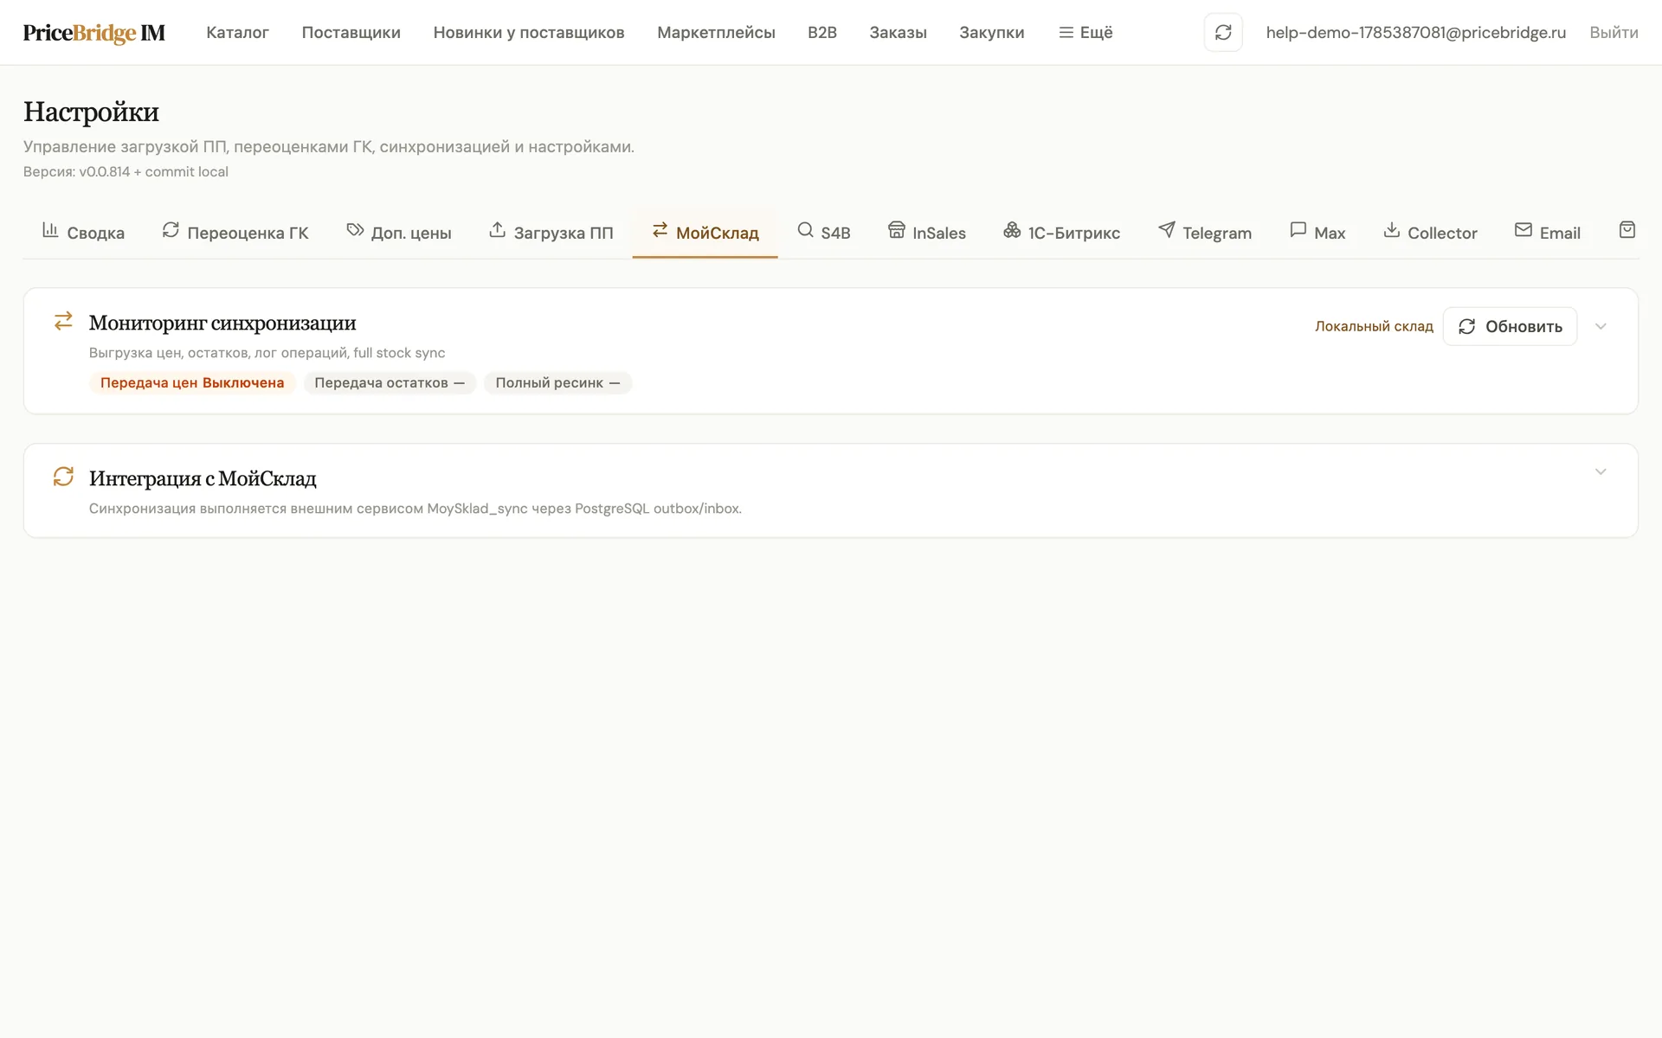
Task: Expand the Мониторинг синхронизации card chevron
Action: coord(1601,326)
